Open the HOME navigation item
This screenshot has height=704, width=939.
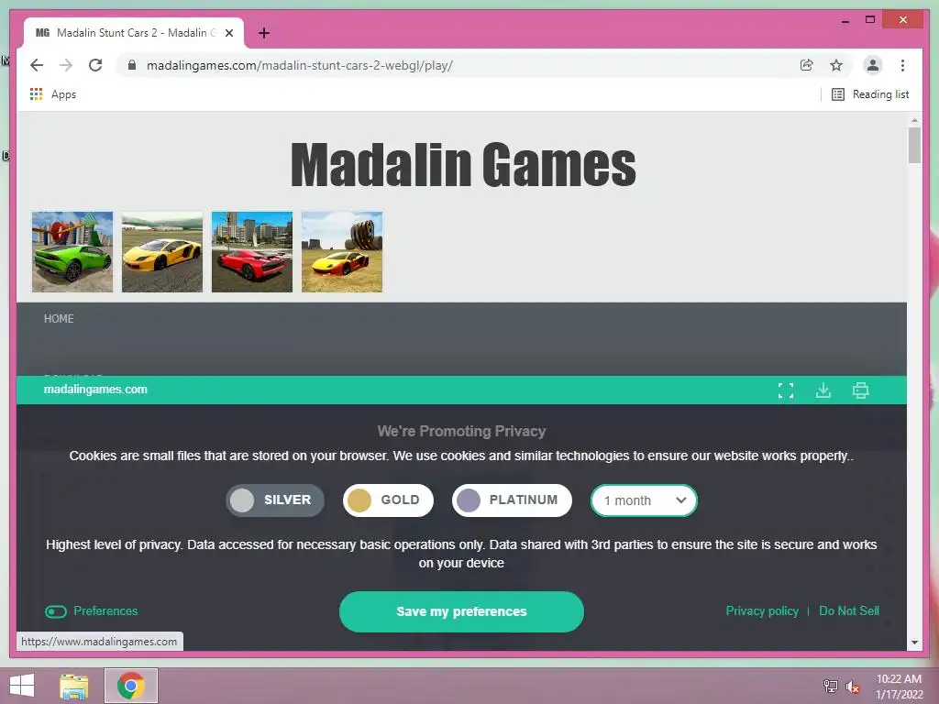point(59,318)
